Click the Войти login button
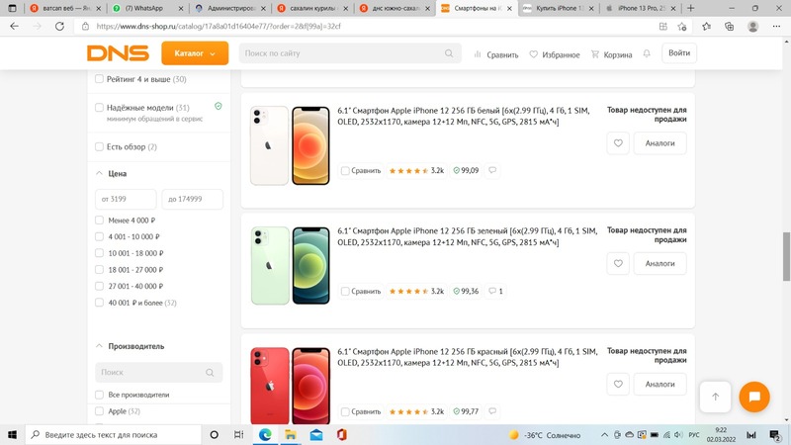 (679, 53)
